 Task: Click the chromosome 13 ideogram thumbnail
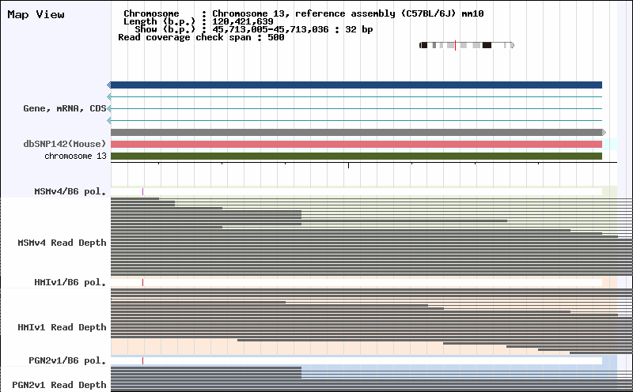(467, 45)
